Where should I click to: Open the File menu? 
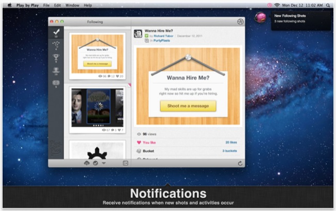(46, 5)
